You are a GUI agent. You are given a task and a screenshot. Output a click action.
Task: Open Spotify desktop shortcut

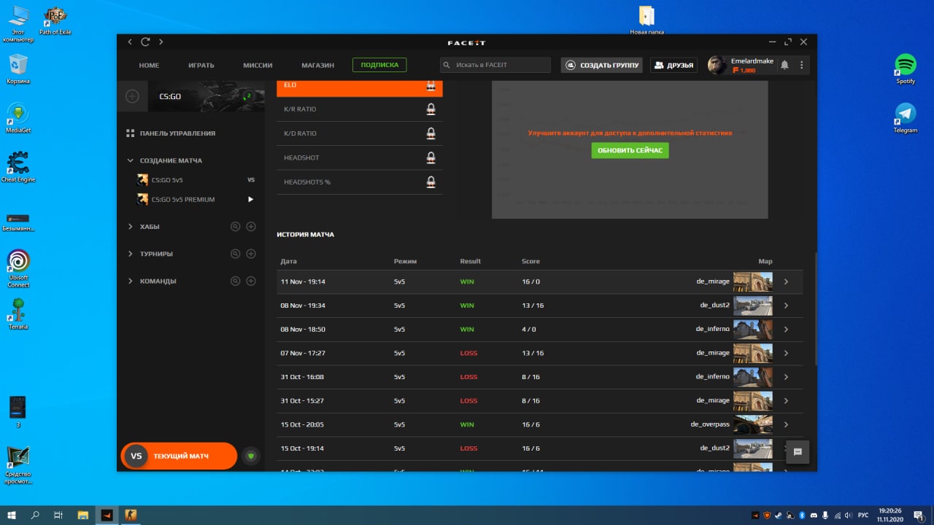[x=906, y=69]
